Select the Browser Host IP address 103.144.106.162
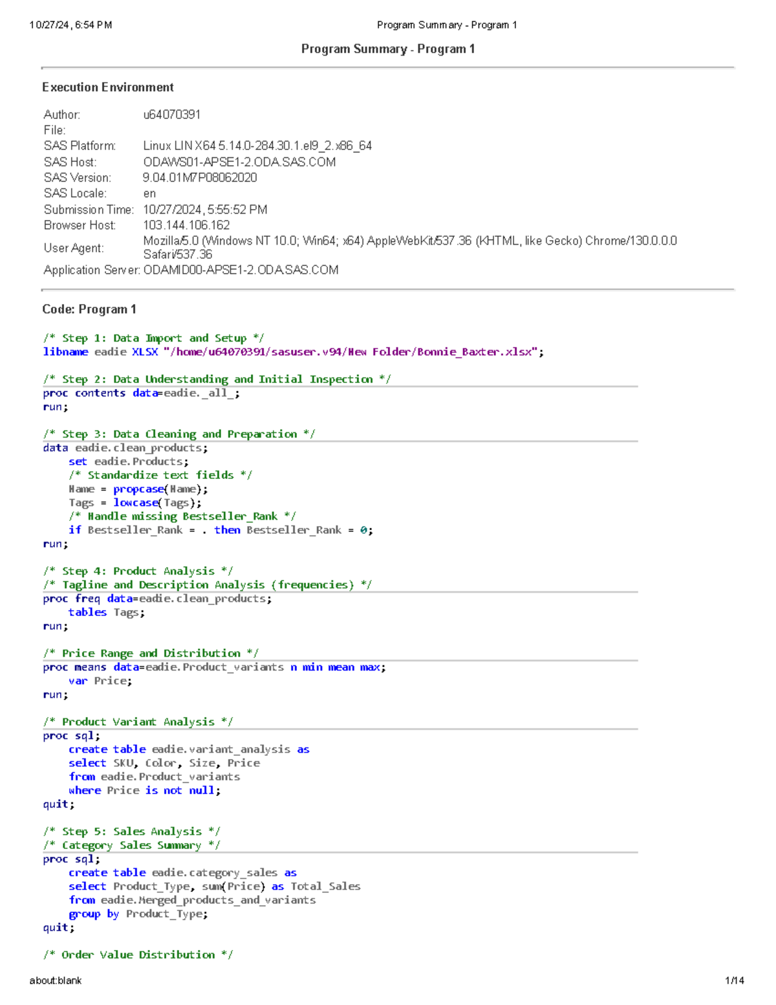The height and width of the screenshot is (1005, 776). [x=186, y=225]
